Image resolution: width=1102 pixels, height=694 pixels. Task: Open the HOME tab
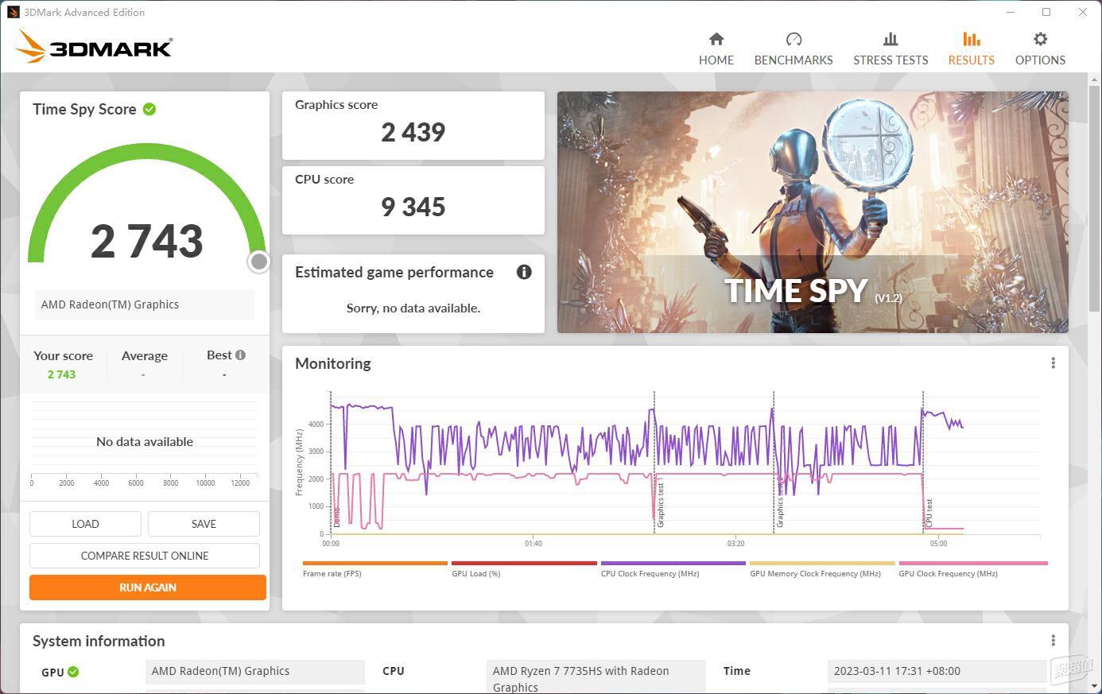pos(716,49)
